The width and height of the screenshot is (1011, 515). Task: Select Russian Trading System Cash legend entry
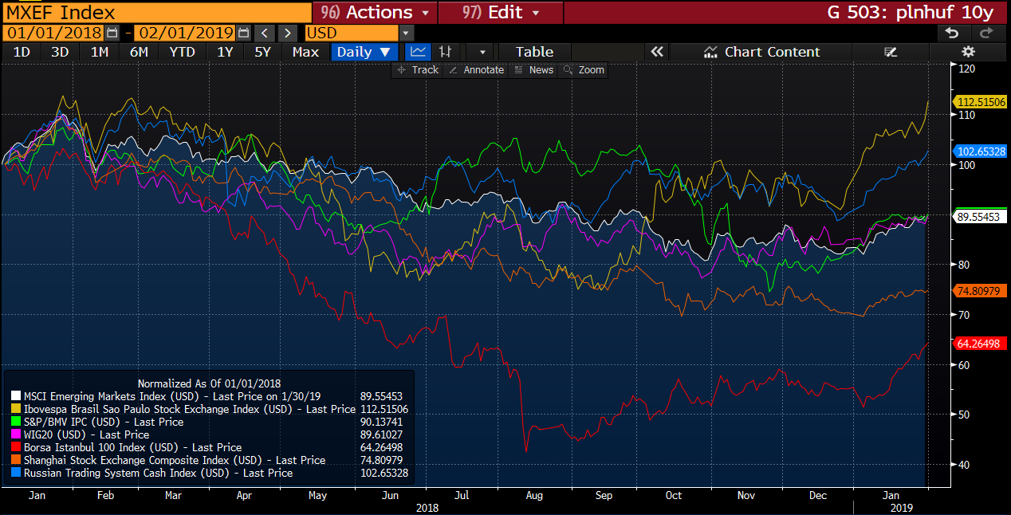coord(159,473)
